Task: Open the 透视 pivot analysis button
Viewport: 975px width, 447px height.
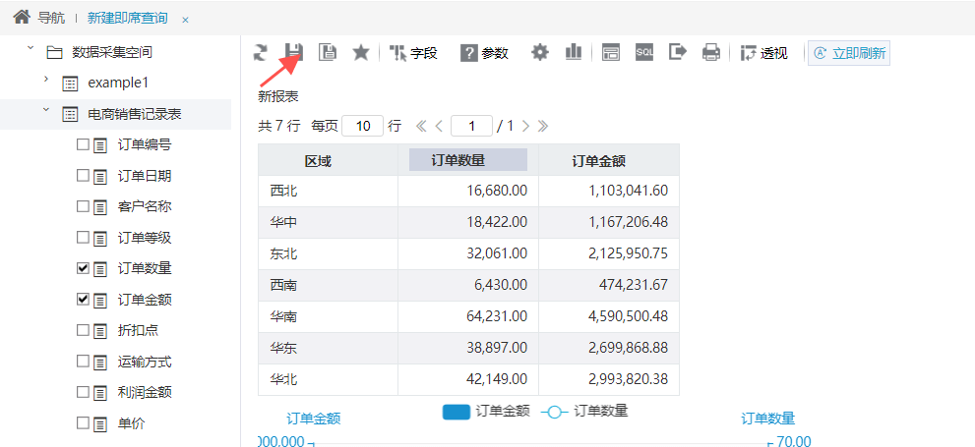Action: 764,53
